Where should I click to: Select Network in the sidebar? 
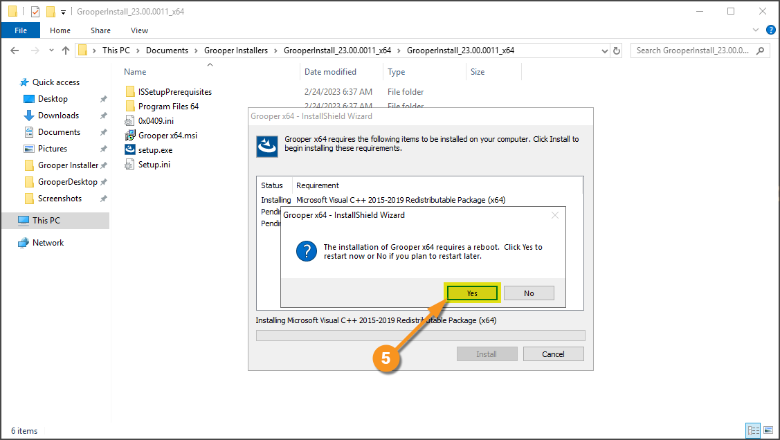pos(48,243)
